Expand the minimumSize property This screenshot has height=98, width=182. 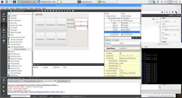point(105,71)
